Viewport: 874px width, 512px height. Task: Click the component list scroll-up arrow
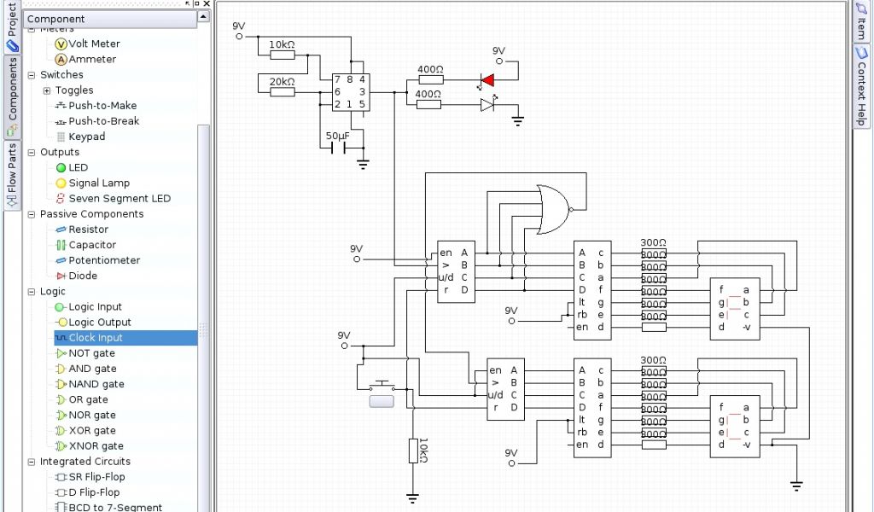point(203,17)
